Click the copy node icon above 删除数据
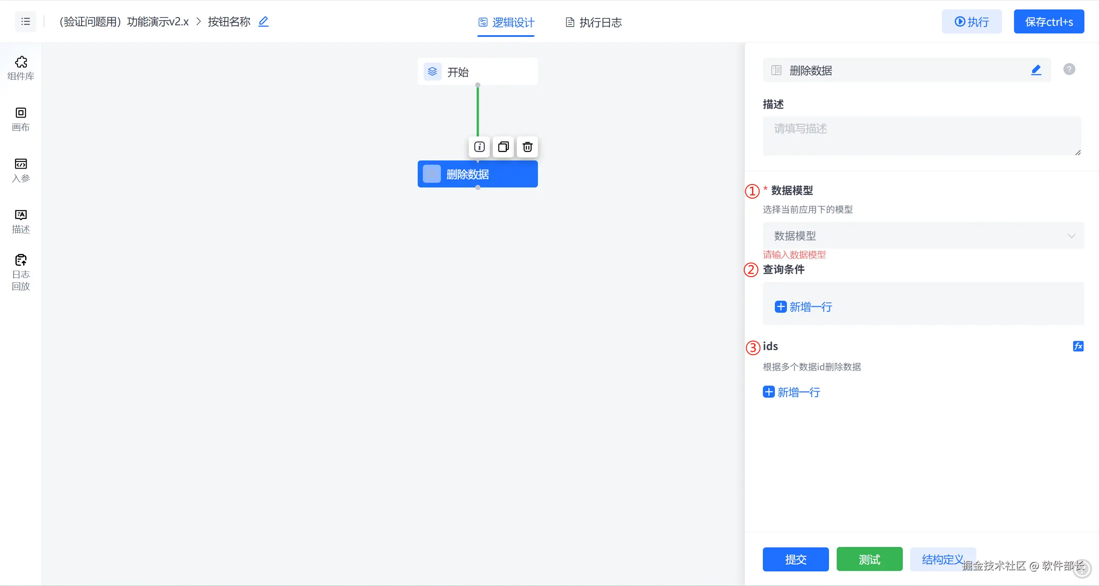Image resolution: width=1099 pixels, height=586 pixels. [503, 147]
